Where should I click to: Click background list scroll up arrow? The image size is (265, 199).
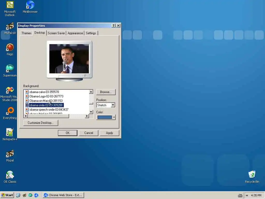(x=91, y=92)
